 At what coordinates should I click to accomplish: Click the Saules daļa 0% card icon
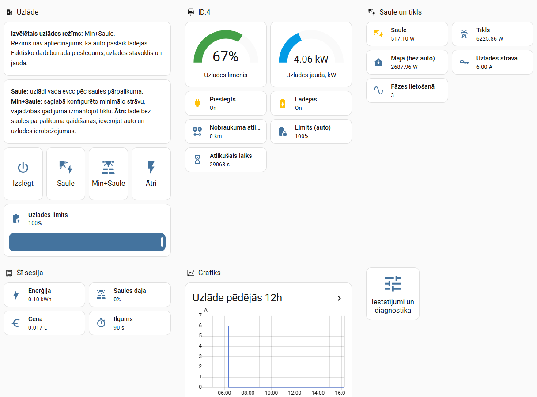[101, 295]
